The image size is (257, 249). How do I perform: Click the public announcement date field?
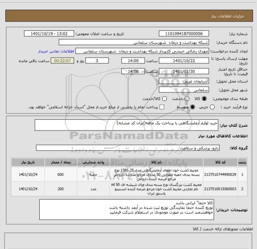[49, 34]
